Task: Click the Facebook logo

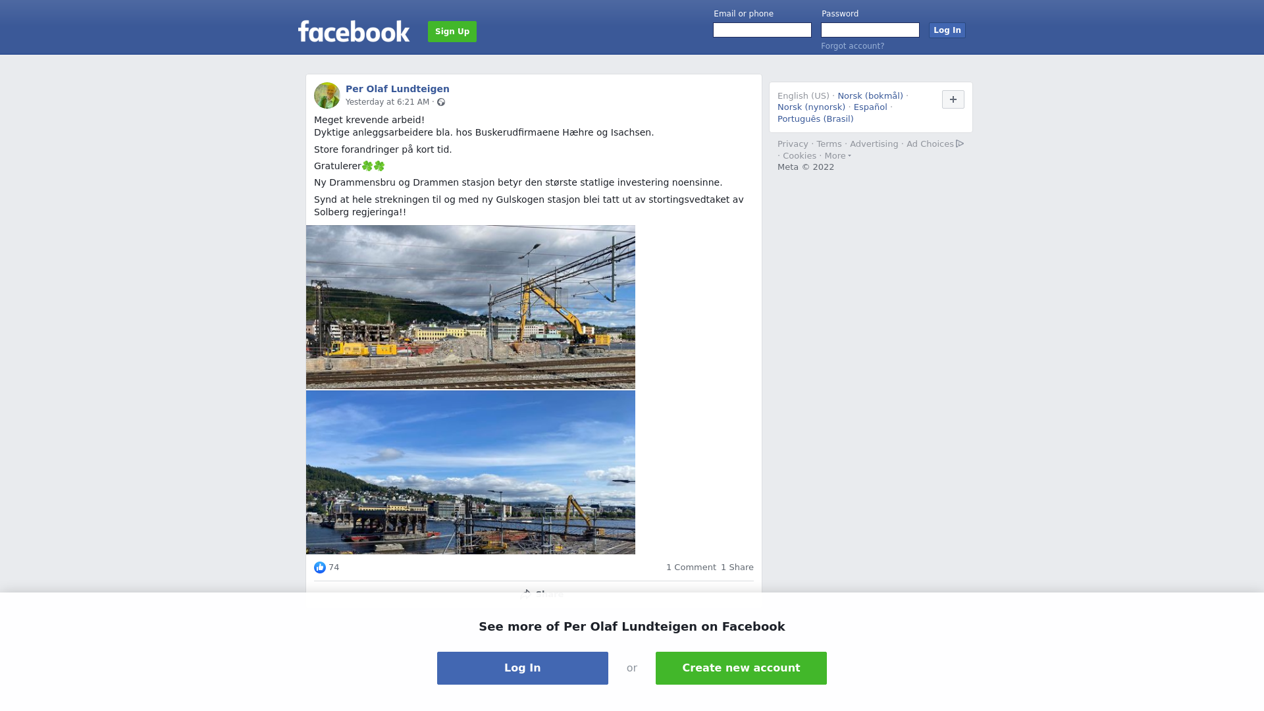Action: [354, 32]
